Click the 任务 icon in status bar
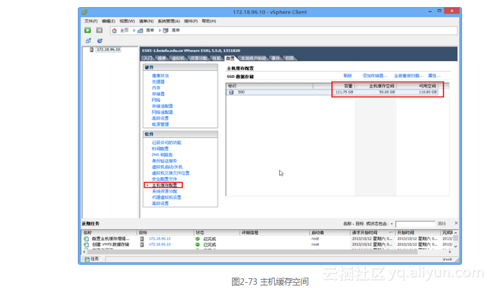The width and height of the screenshot is (491, 288). click(87, 259)
